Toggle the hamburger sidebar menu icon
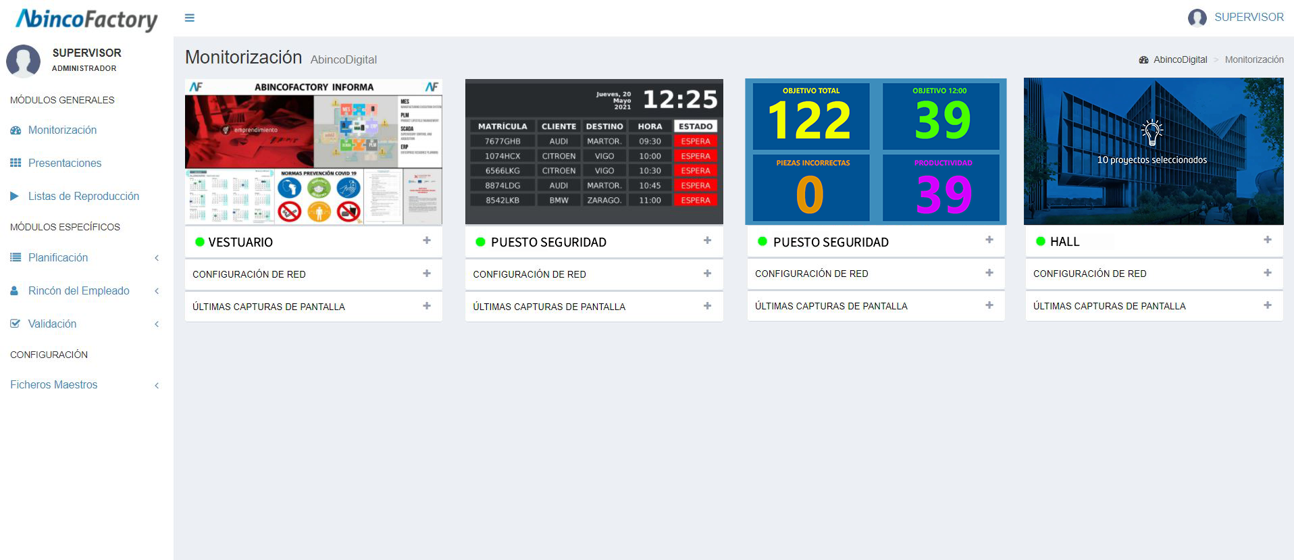Screen dimensions: 1294x560 (x=190, y=18)
